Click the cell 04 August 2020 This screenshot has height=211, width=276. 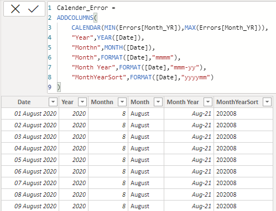coord(30,148)
